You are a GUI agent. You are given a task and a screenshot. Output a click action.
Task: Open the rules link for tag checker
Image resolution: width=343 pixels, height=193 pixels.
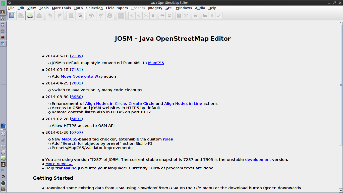(x=168, y=139)
